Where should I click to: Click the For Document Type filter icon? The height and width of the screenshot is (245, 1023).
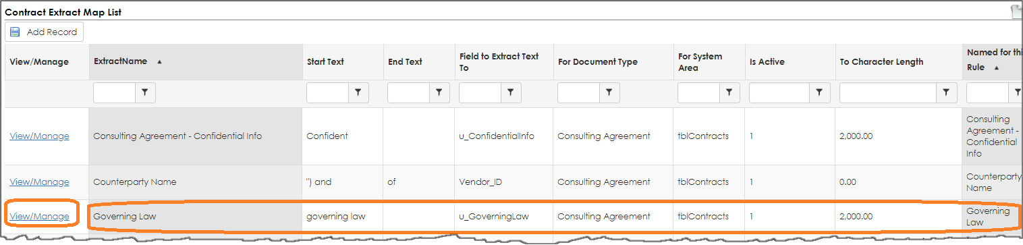point(609,93)
